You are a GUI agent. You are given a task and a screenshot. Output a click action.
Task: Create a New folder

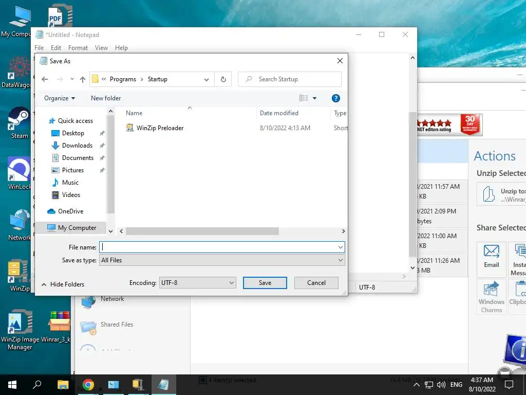pos(106,98)
